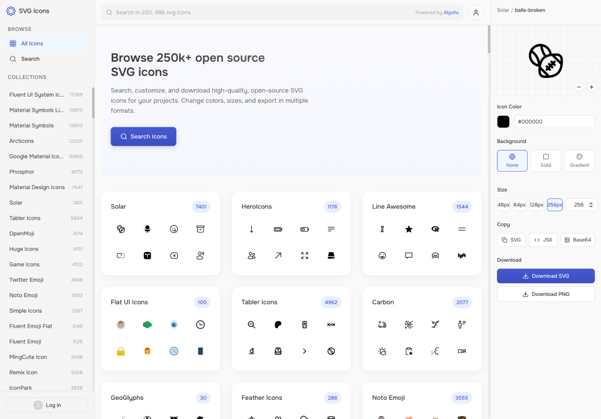
Task: Open the Carbon collection card title
Action: 383,302
